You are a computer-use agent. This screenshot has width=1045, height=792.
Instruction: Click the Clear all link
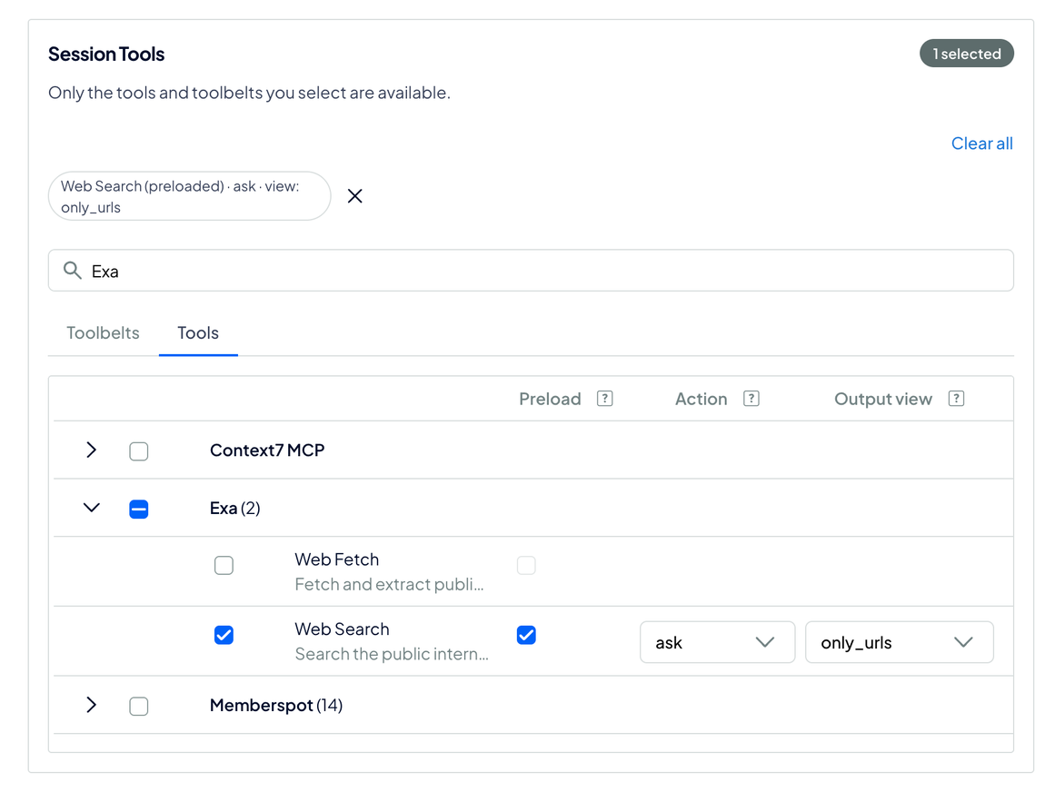coord(981,144)
